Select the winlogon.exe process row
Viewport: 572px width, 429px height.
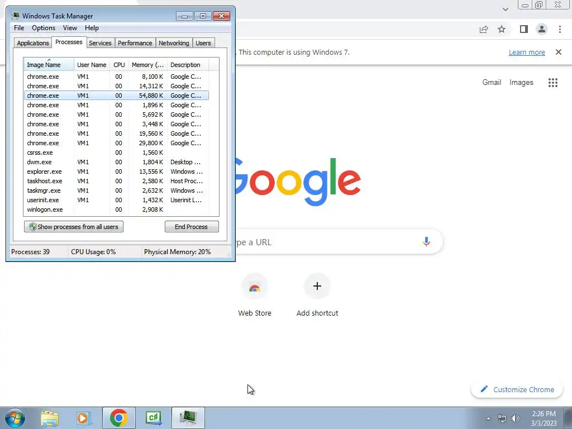pos(116,209)
